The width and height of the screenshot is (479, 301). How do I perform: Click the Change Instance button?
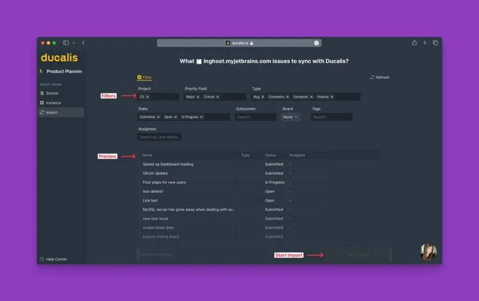156,255
